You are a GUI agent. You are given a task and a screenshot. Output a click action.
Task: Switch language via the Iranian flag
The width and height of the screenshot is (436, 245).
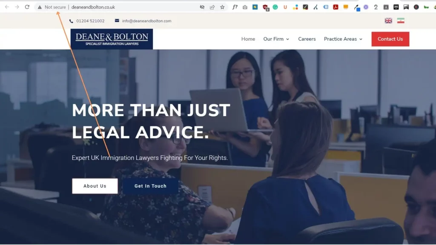401,20
